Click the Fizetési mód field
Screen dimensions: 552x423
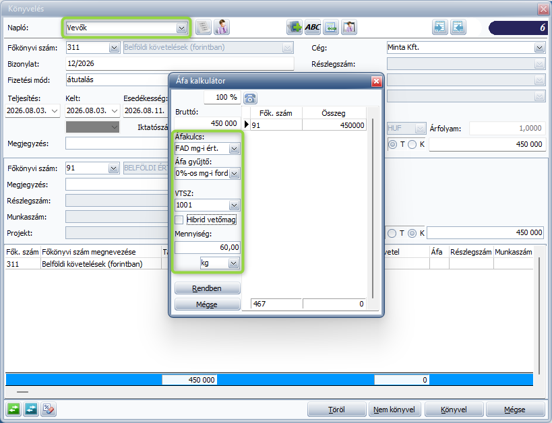click(118, 80)
